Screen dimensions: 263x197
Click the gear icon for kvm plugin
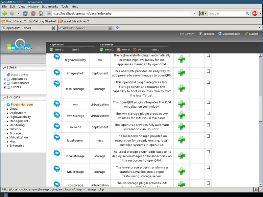click(x=57, y=103)
